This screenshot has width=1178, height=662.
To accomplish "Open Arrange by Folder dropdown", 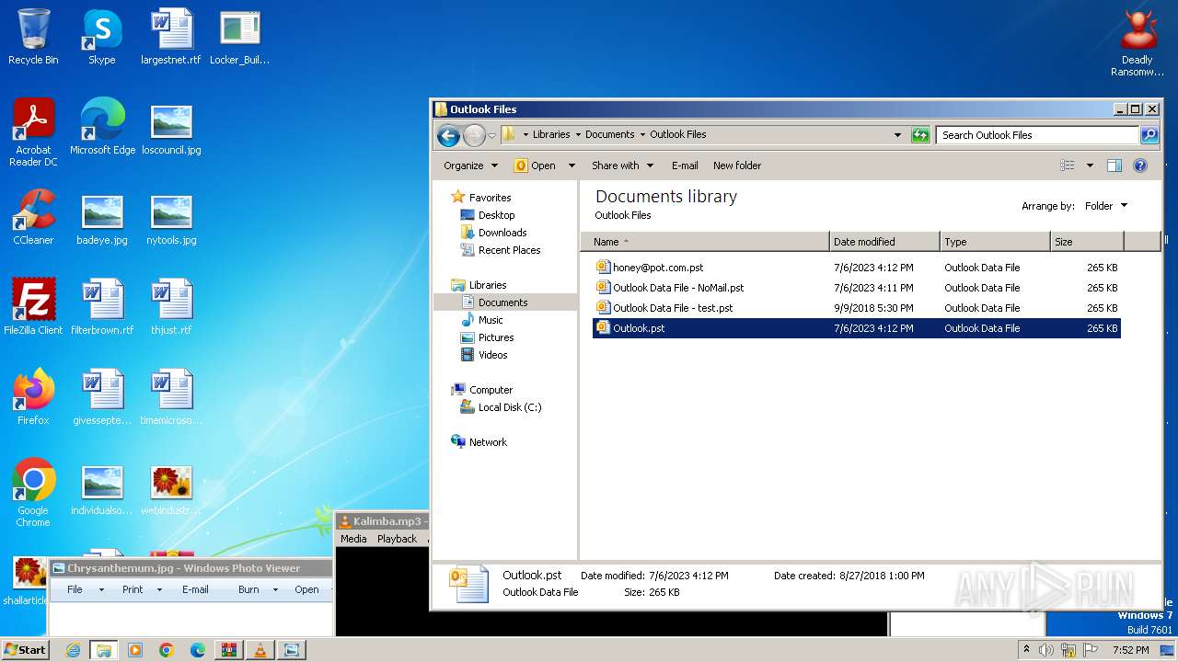I will [x=1105, y=206].
